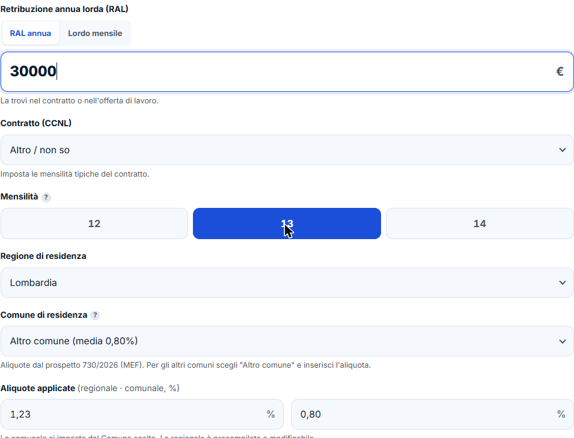Select 14 mensilità option
This screenshot has height=438, width=574.
(x=480, y=224)
